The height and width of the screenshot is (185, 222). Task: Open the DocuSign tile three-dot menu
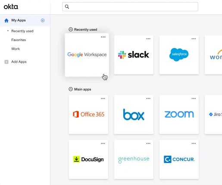point(103,144)
